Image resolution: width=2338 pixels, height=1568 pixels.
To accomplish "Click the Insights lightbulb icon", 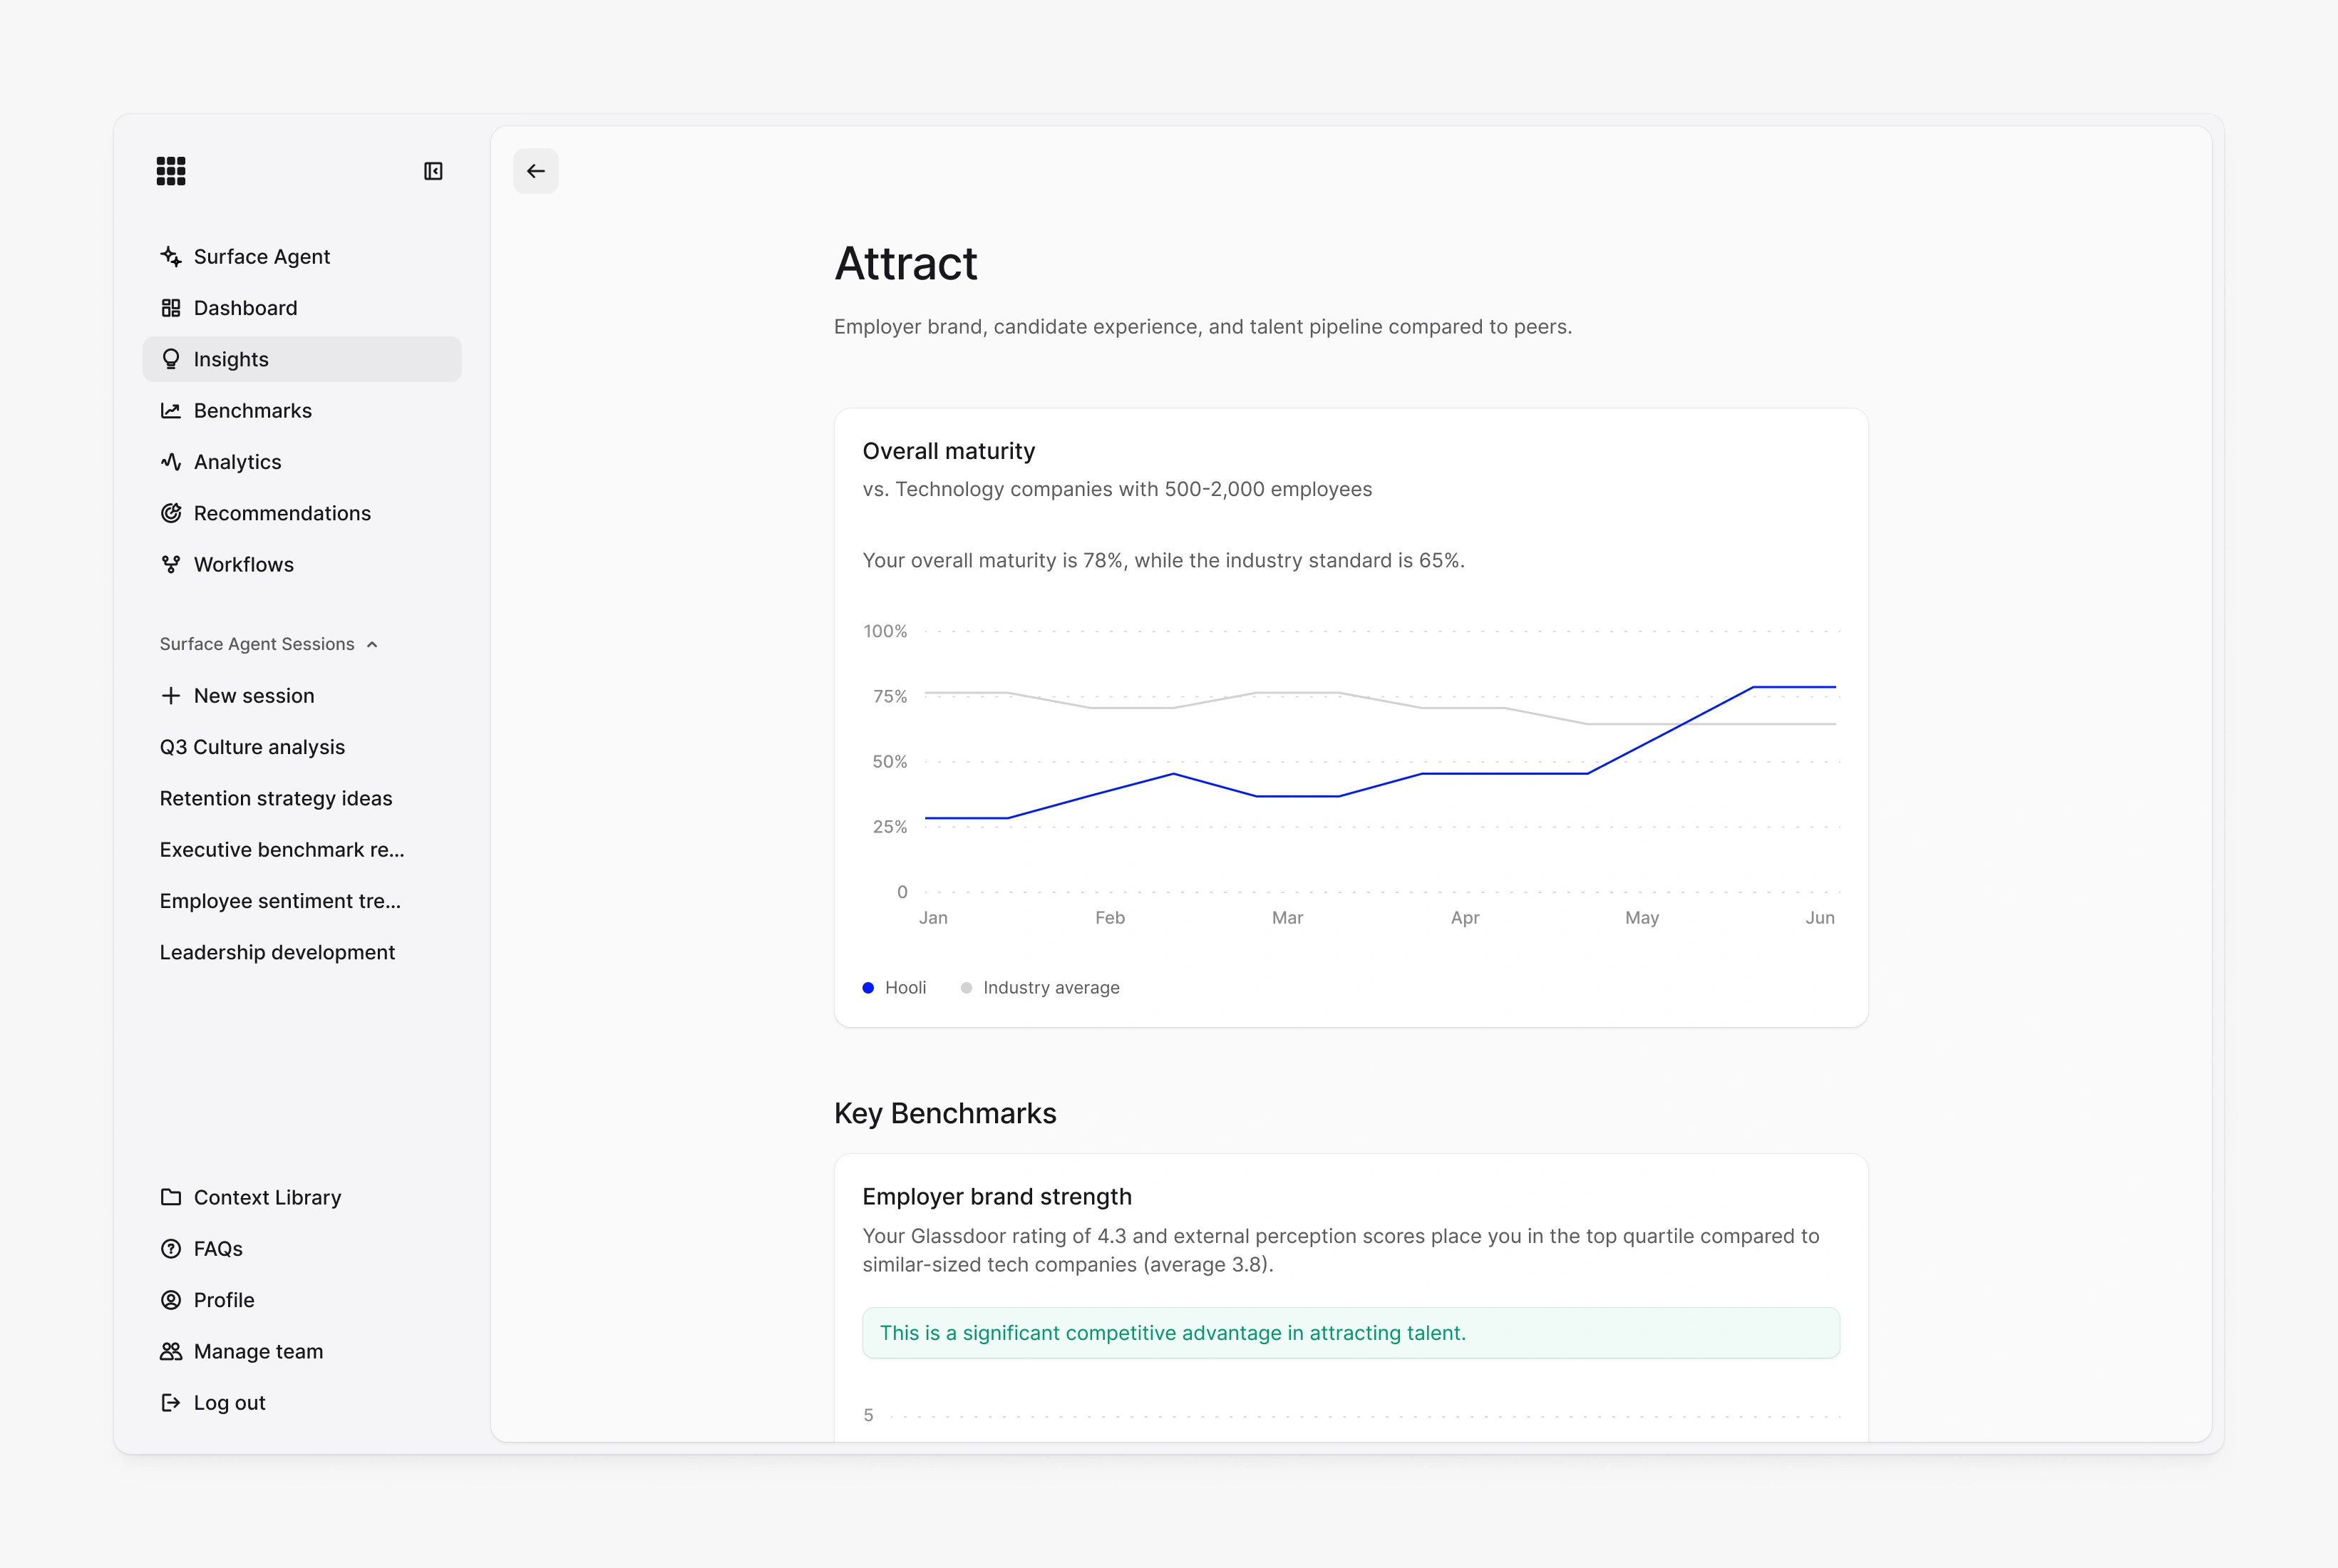I will [x=171, y=359].
